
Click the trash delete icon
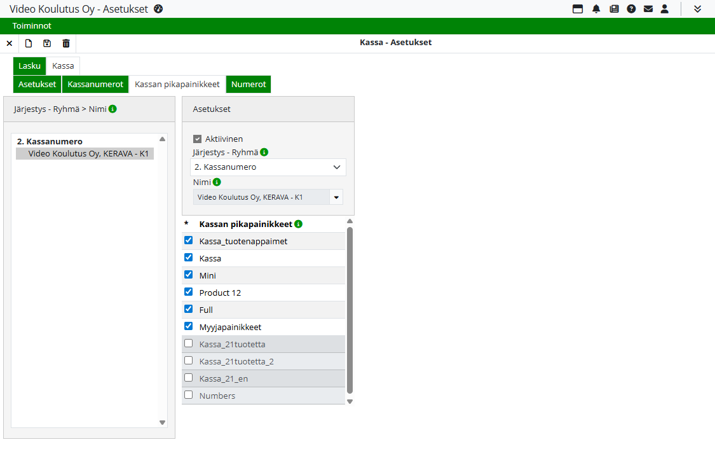(66, 43)
